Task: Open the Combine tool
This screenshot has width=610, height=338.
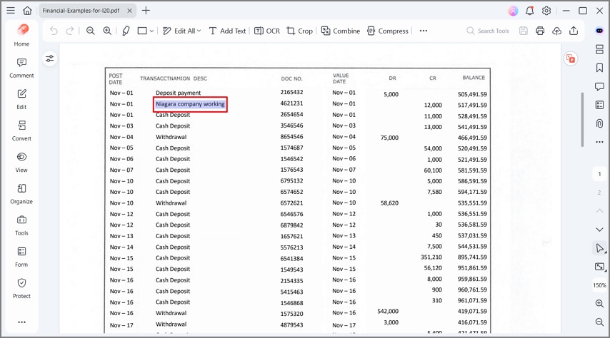Action: (341, 31)
